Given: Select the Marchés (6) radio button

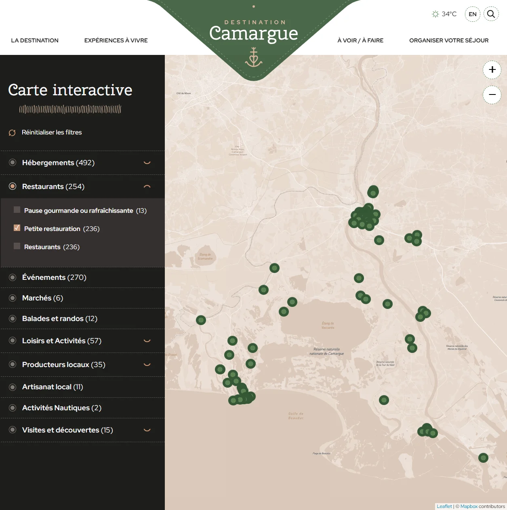Looking at the screenshot, I should click(x=13, y=298).
